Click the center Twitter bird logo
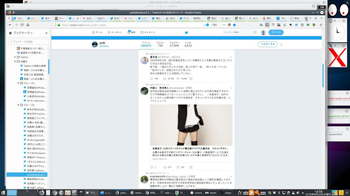350x196 pixels. click(x=186, y=33)
